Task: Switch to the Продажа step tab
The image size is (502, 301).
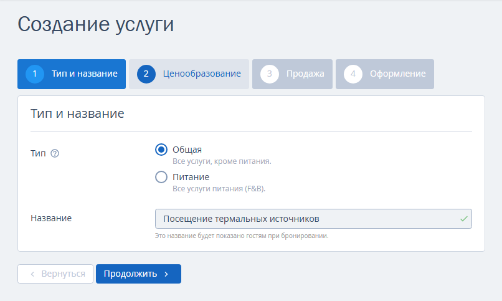Action: pos(292,74)
